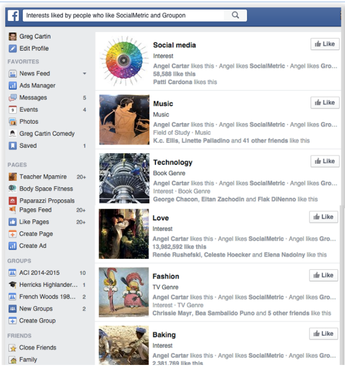Like the Love interest
The image size is (345, 366).
[323, 217]
